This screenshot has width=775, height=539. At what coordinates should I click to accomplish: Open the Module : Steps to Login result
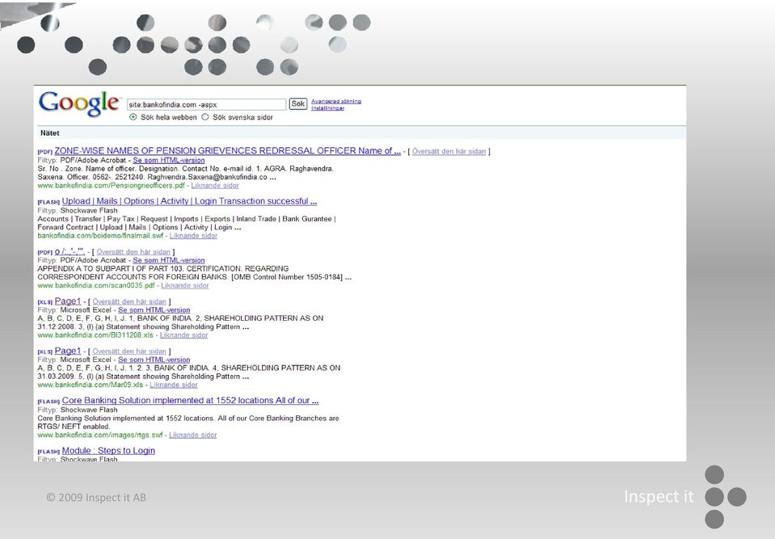coord(108,451)
